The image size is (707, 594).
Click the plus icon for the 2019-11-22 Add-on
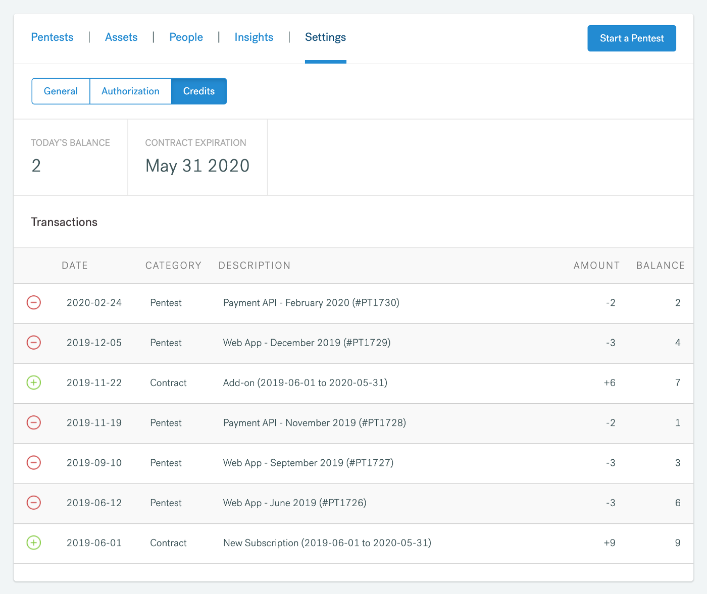tap(34, 383)
